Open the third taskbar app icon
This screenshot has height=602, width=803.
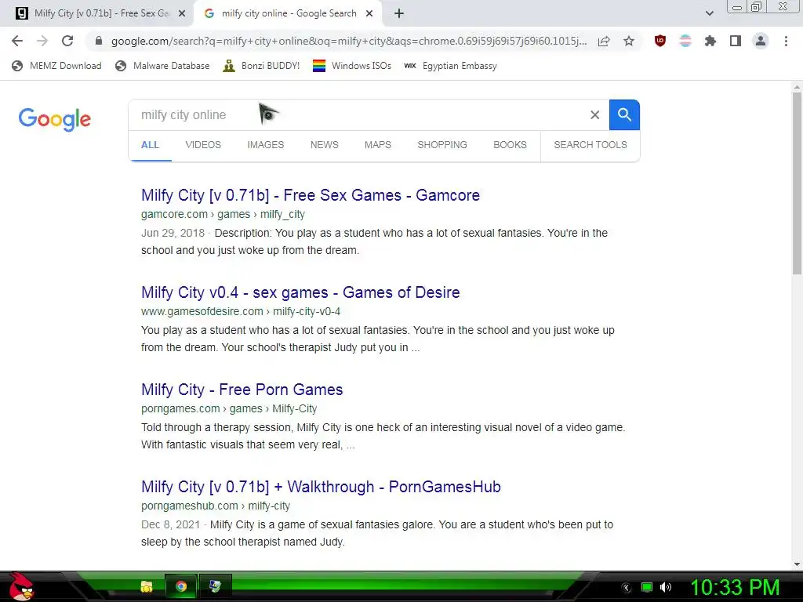coord(215,586)
